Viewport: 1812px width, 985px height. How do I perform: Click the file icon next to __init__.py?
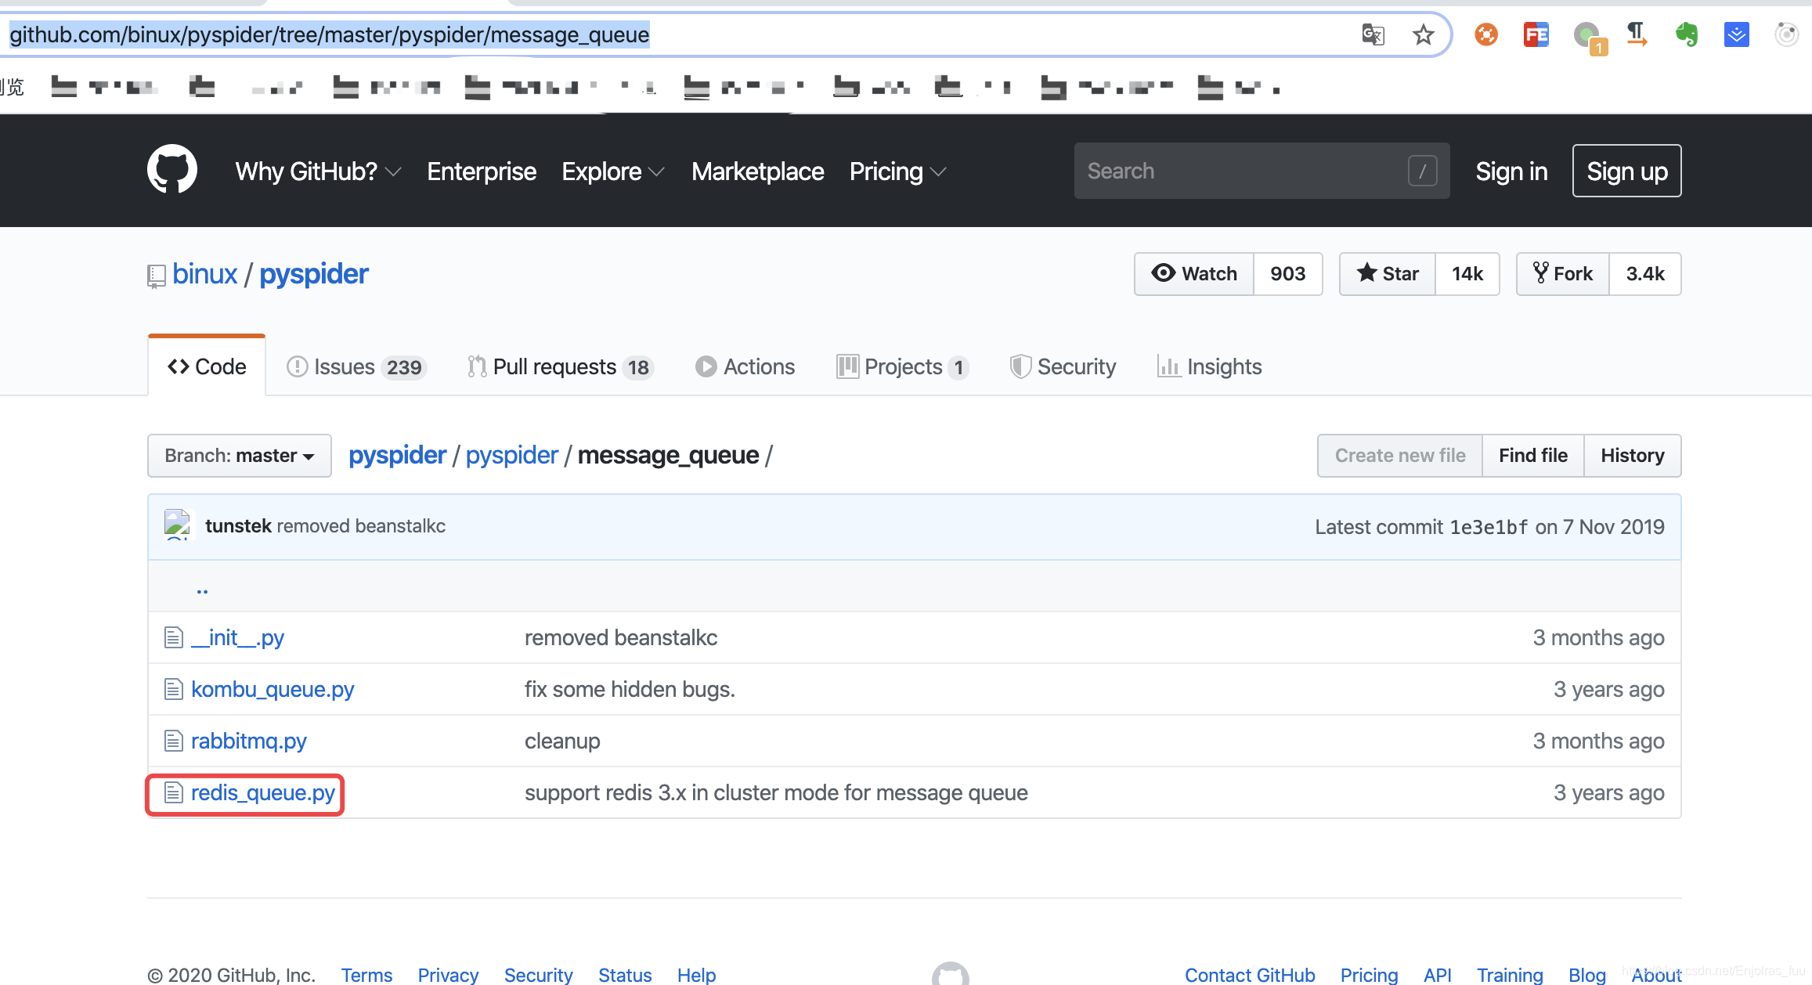pos(173,637)
